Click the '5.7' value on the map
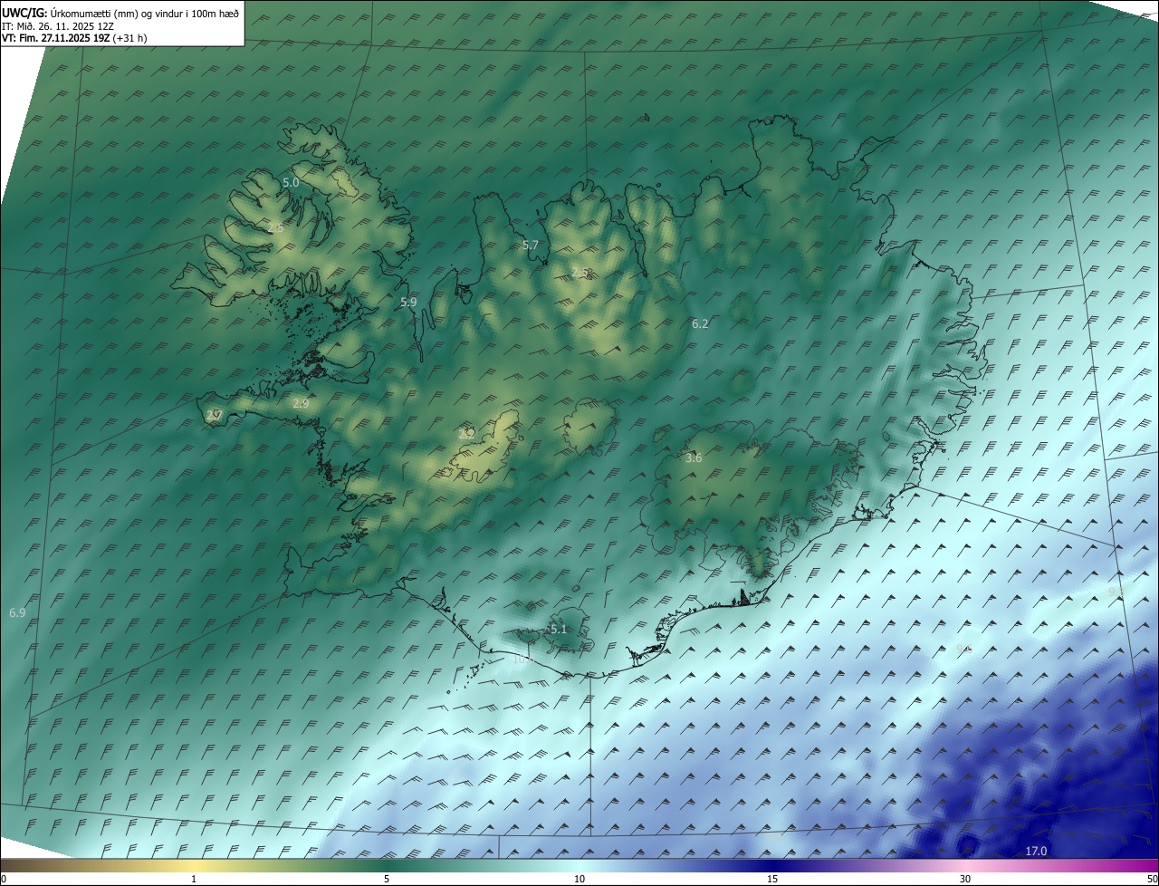Screen dimensions: 1159x886 [531, 246]
